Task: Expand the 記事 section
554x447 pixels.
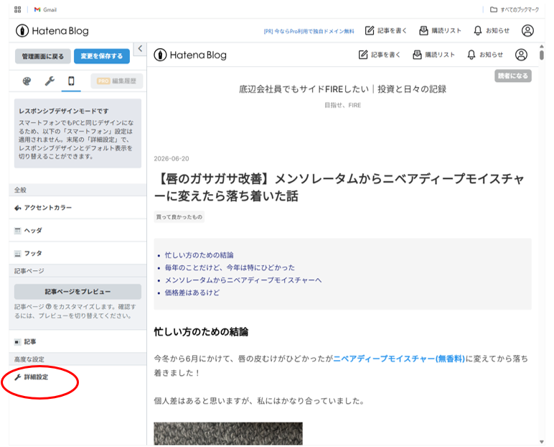Action: tap(78, 341)
